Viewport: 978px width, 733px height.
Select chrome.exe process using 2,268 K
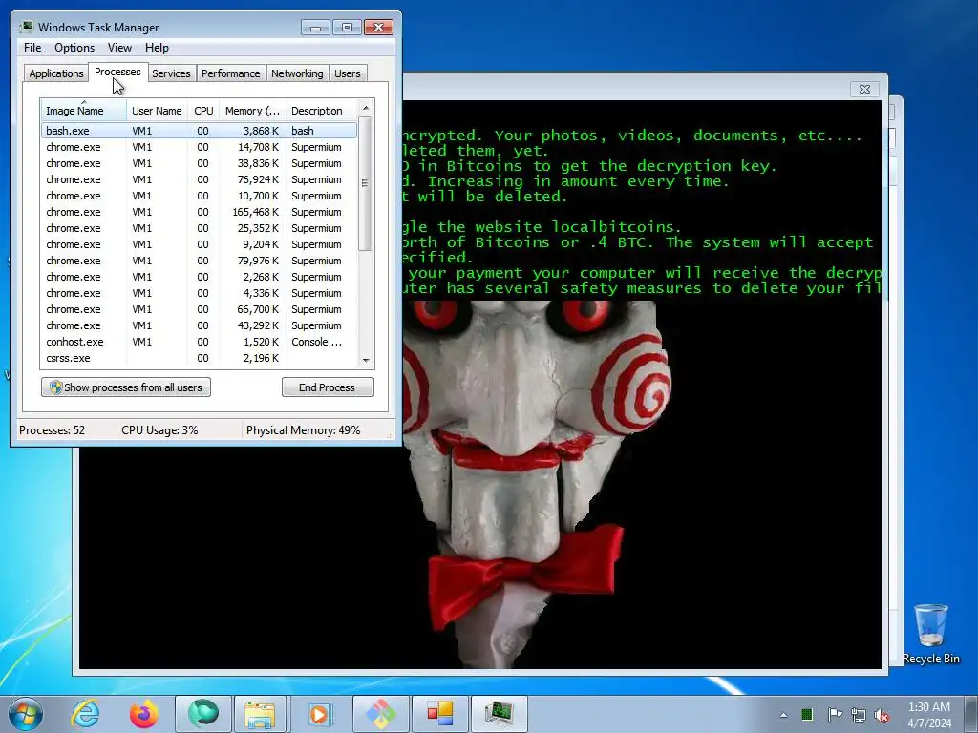(199, 277)
